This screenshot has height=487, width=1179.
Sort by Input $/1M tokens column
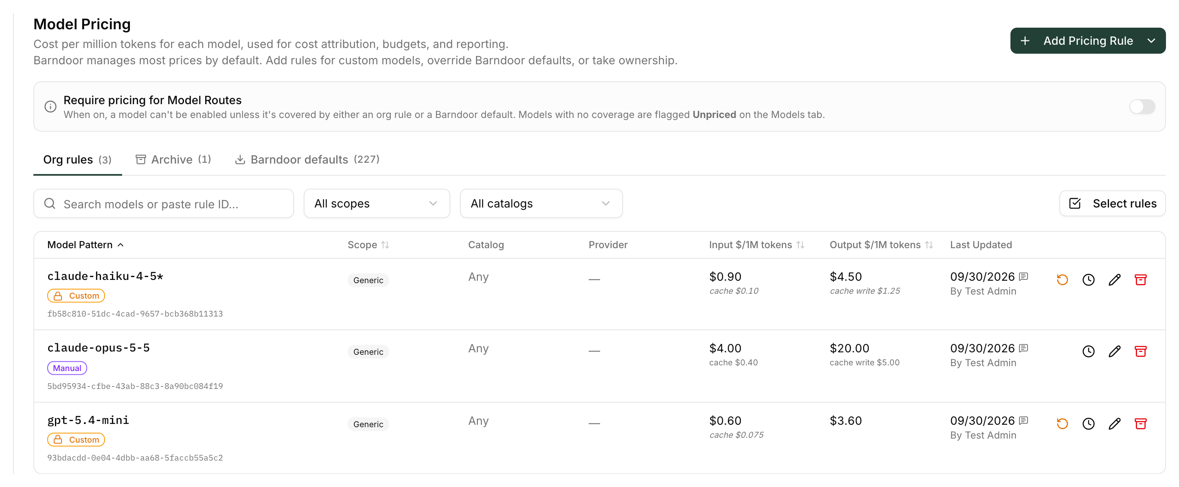[x=756, y=245]
